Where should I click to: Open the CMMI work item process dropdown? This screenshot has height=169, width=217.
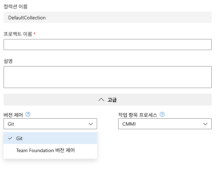[165, 124]
